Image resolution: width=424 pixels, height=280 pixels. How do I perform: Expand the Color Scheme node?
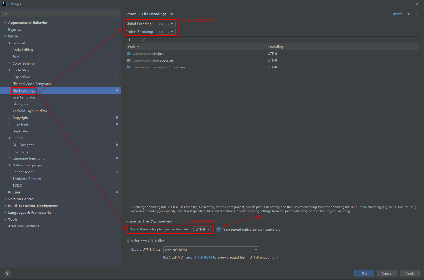(x=10, y=63)
